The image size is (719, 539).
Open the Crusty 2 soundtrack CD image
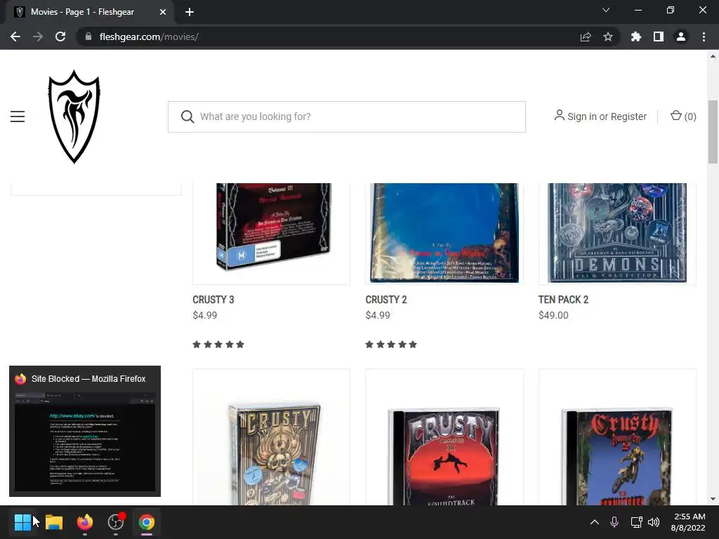point(617,438)
